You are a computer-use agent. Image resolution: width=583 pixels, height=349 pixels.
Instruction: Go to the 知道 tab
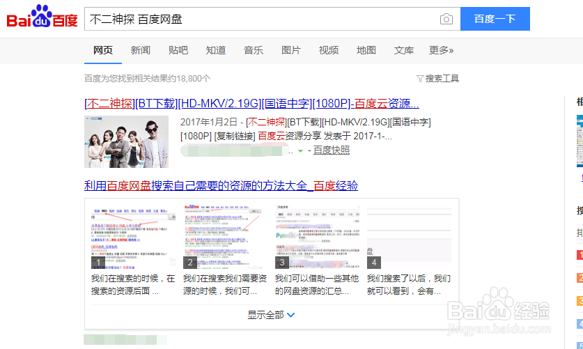216,50
